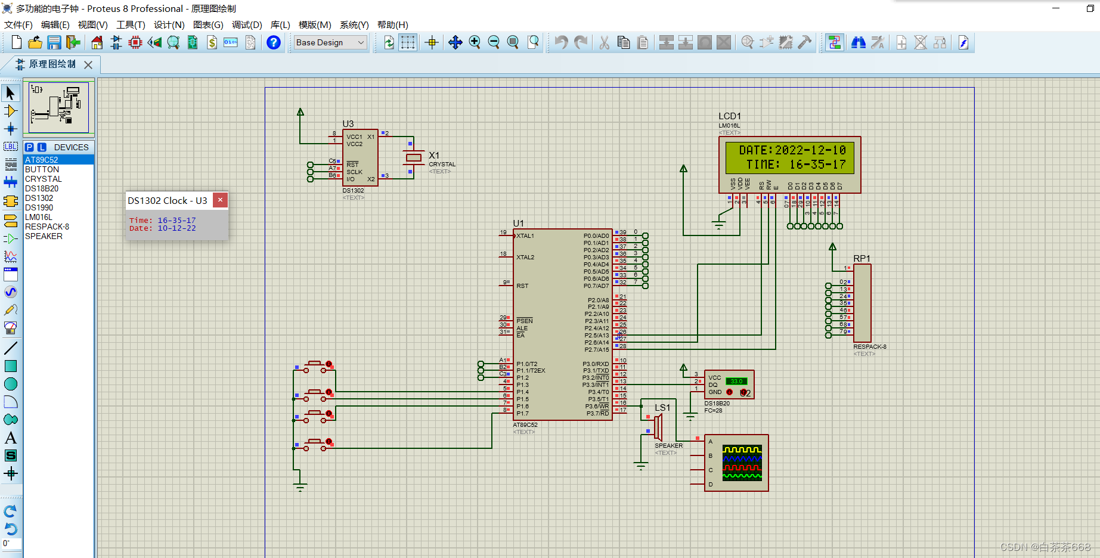
Task: Click the P pick devices button
Action: [29, 147]
